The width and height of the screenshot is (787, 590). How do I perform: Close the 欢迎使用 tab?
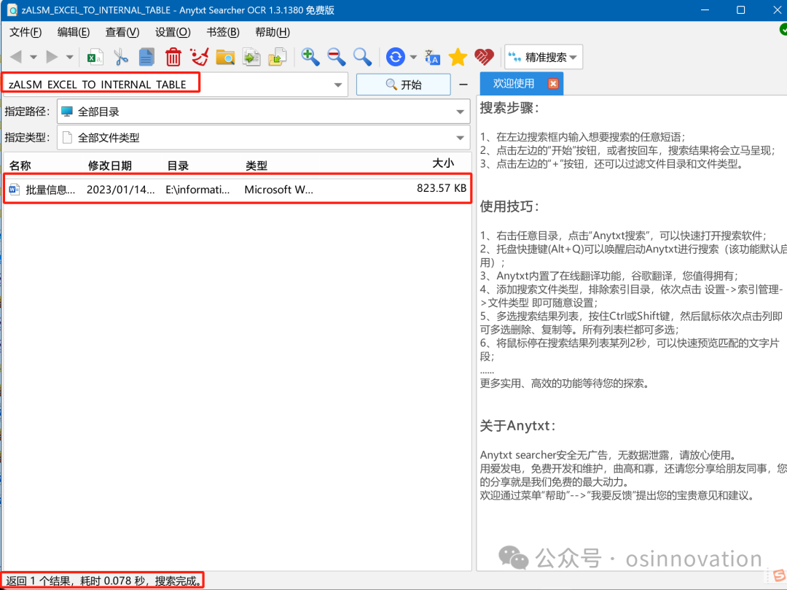(x=553, y=83)
